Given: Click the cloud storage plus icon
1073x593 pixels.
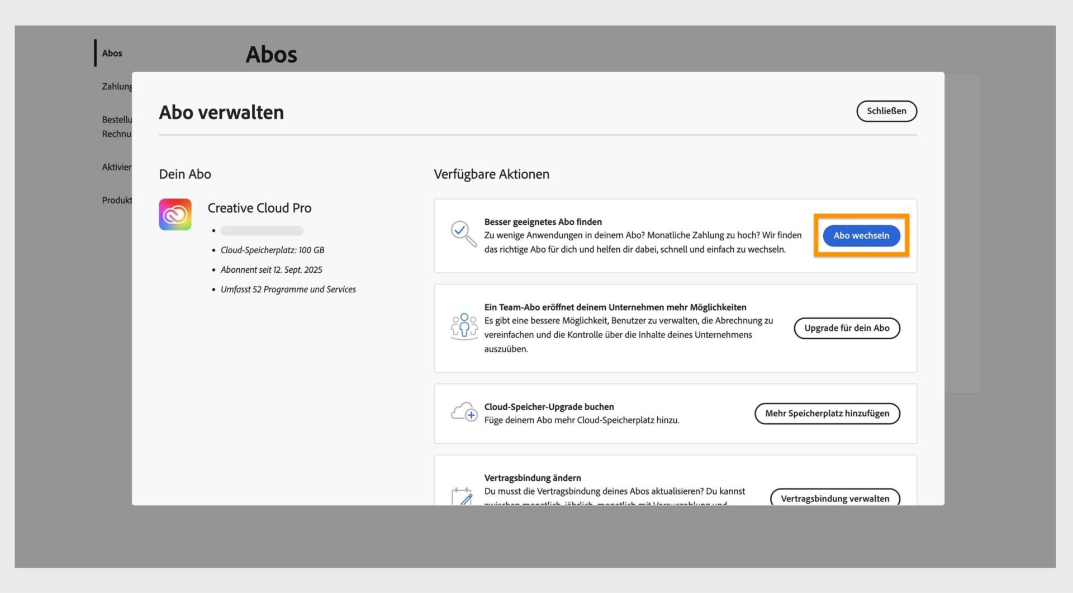Looking at the screenshot, I should point(464,413).
